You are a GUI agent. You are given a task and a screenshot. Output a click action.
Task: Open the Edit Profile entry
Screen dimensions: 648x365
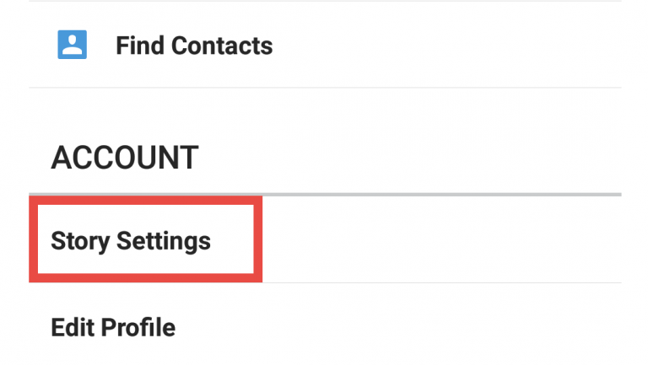(325, 325)
